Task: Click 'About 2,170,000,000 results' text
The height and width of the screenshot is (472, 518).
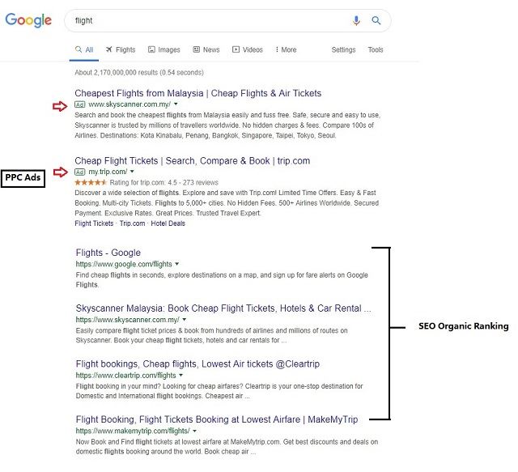Action: tap(139, 73)
